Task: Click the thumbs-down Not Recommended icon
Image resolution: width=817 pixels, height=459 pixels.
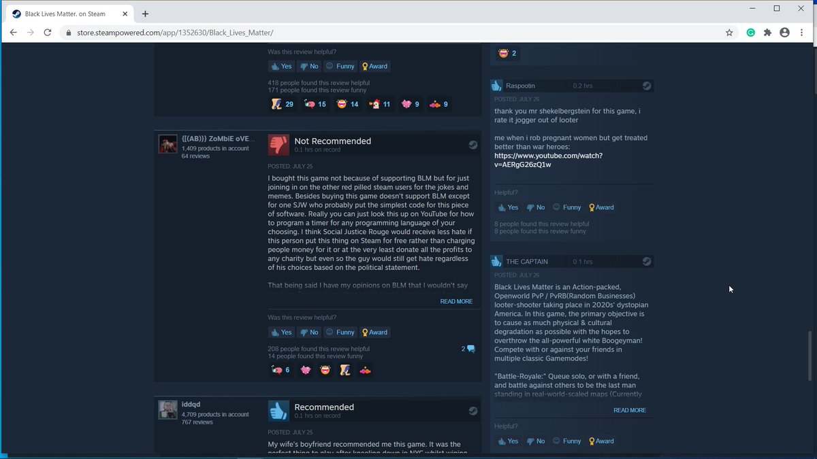Action: point(278,145)
